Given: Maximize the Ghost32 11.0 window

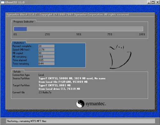Looking at the screenshot, I should (153, 2).
